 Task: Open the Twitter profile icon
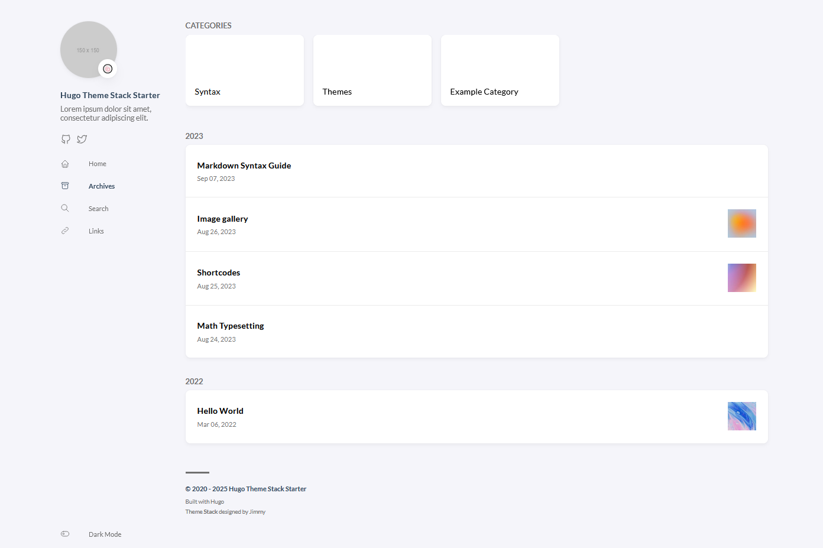tap(82, 139)
